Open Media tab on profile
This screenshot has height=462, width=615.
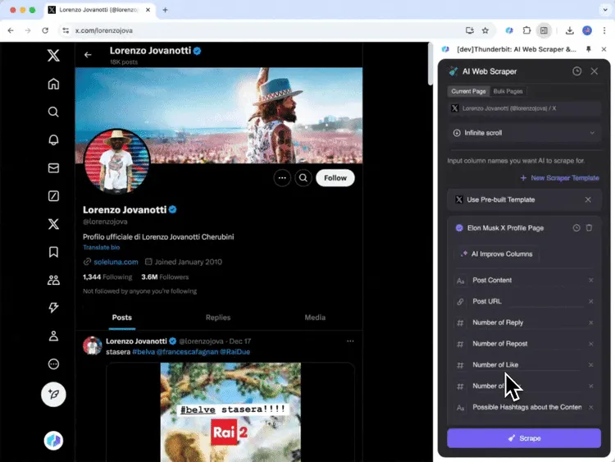[315, 318]
